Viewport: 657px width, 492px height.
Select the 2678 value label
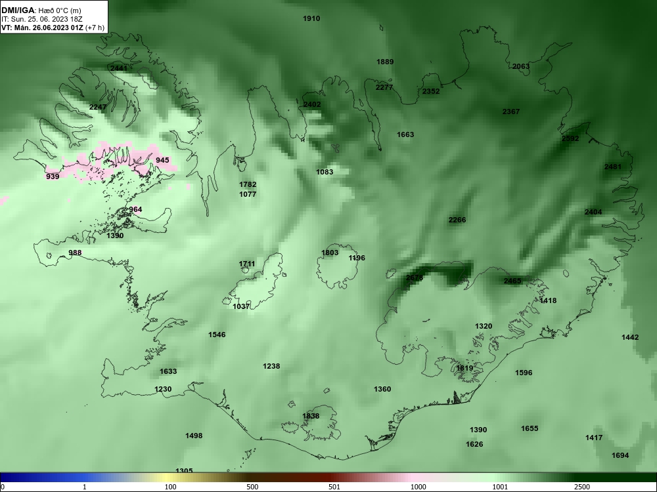415,277
